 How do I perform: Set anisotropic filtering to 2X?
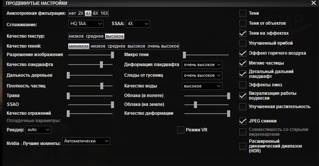(81, 13)
